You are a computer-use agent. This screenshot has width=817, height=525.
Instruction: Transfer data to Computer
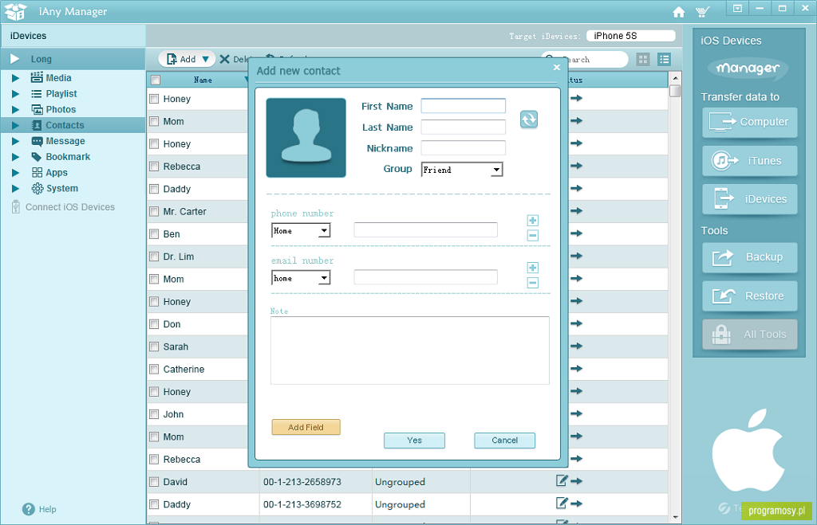[749, 122]
